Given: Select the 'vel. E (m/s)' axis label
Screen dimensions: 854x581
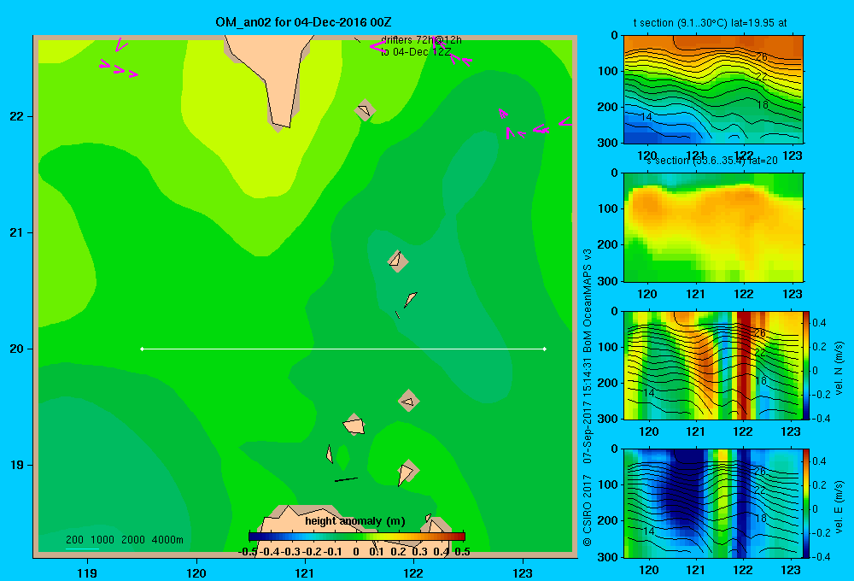Looking at the screenshot, I should [839, 506].
